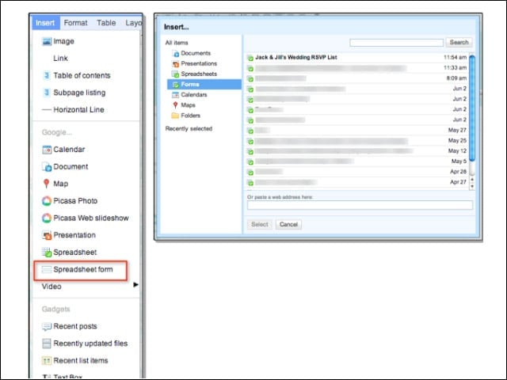Click the Select button in dialog
Image resolution: width=507 pixels, height=380 pixels.
click(260, 224)
